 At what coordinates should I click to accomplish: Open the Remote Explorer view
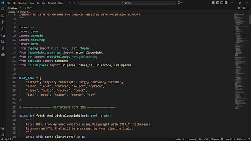(3, 42)
